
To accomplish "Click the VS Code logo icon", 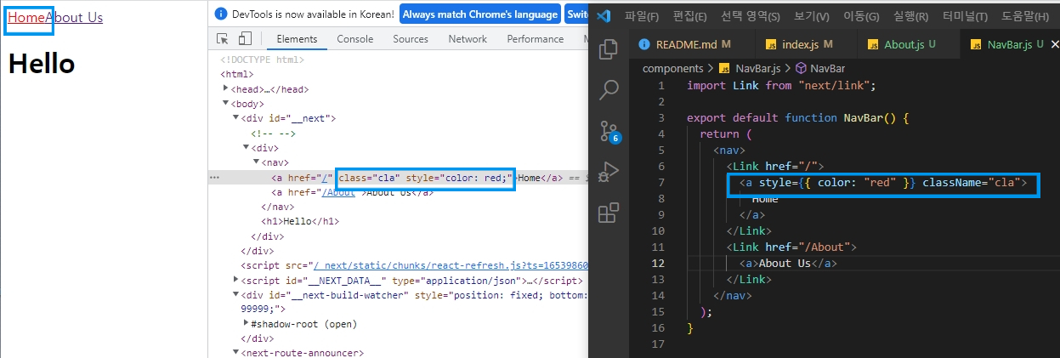I will click(603, 16).
